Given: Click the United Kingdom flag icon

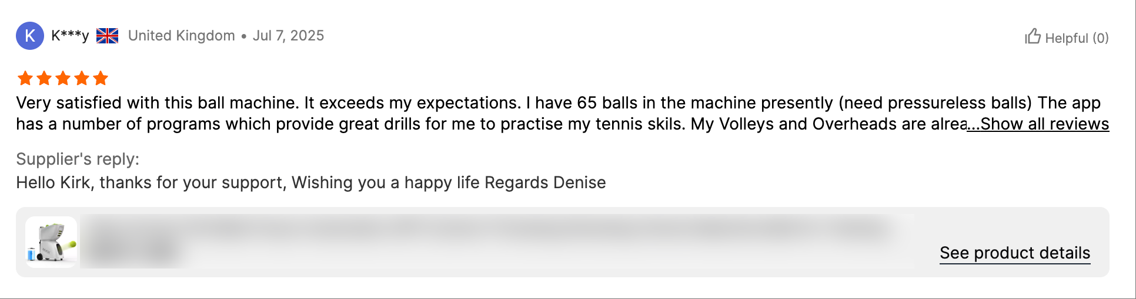Looking at the screenshot, I should pos(108,36).
